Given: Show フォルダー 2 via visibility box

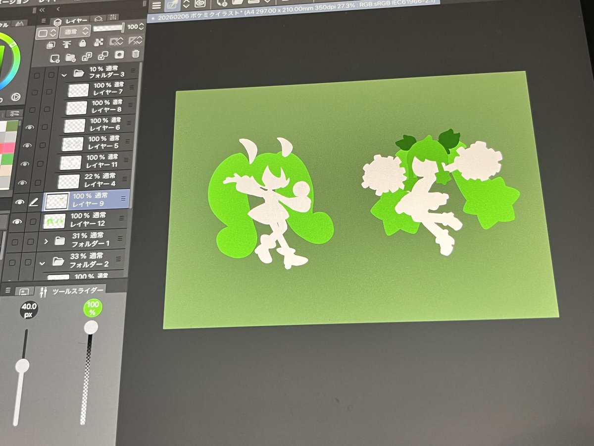Looking at the screenshot, I should click(12, 262).
